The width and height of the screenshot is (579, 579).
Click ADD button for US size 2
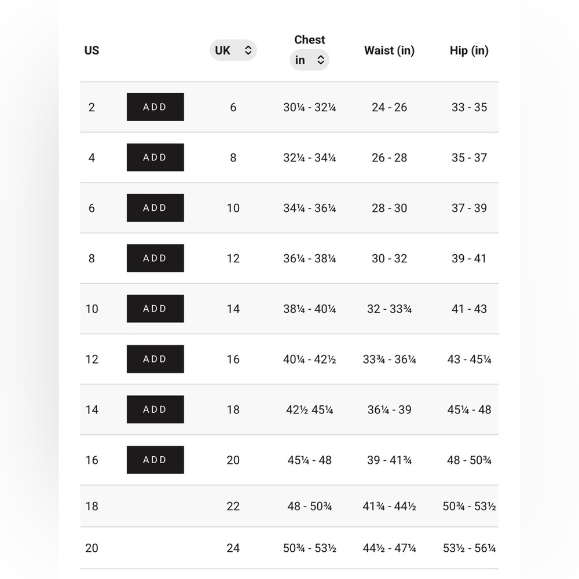pyautogui.click(x=155, y=107)
